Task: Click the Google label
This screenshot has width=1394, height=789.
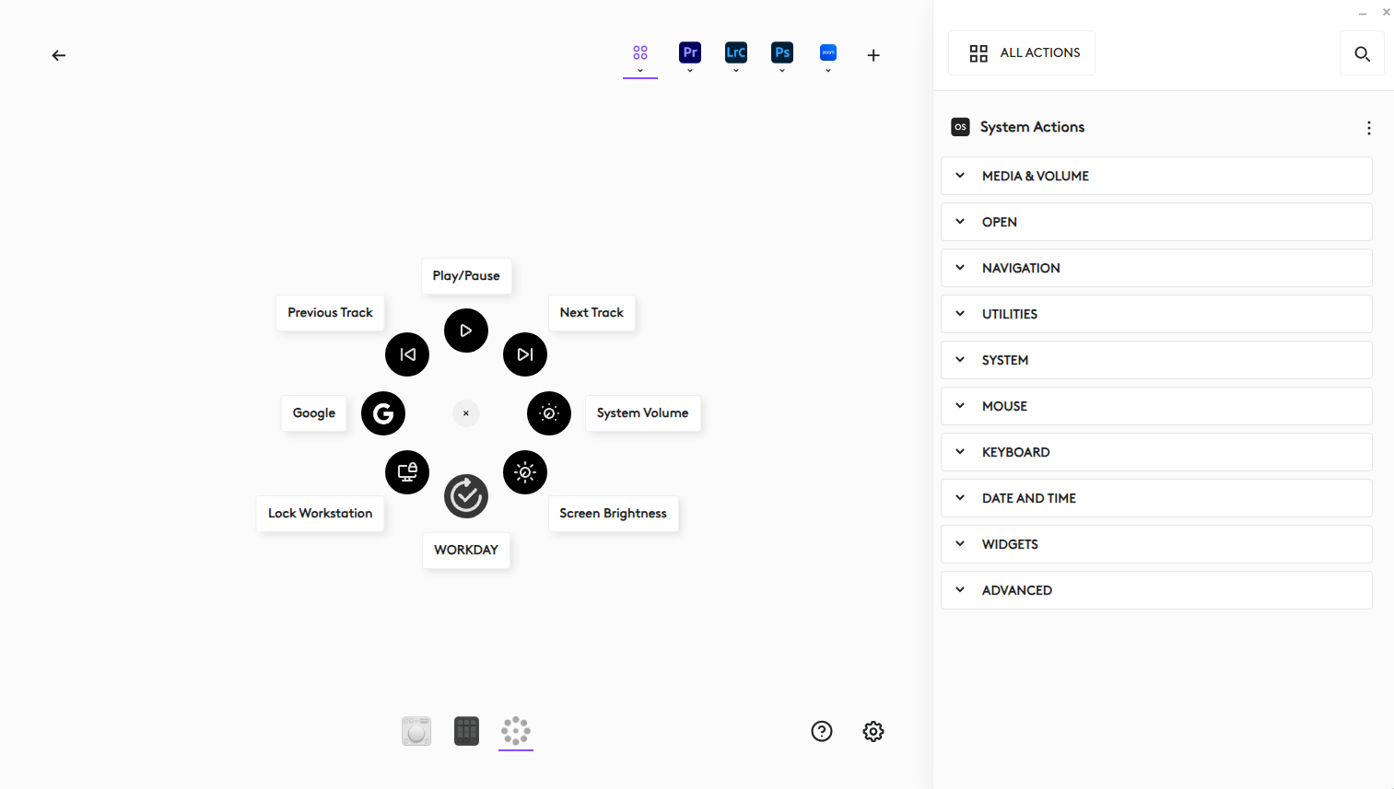Action: [314, 413]
